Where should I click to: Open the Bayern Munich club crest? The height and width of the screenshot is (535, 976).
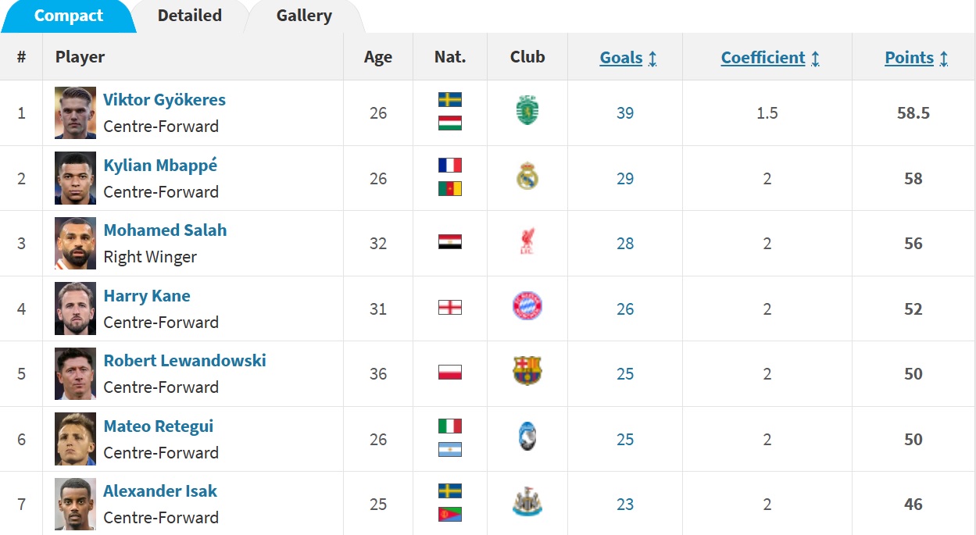click(x=527, y=307)
